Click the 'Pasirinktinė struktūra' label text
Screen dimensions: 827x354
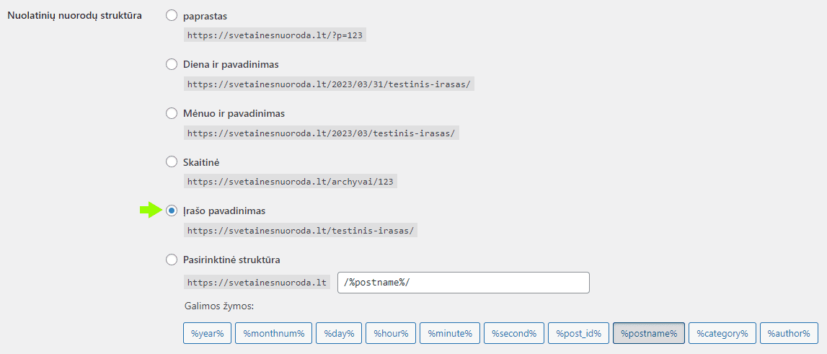pyautogui.click(x=231, y=260)
